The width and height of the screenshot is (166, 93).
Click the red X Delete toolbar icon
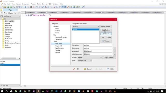pos(33,7)
